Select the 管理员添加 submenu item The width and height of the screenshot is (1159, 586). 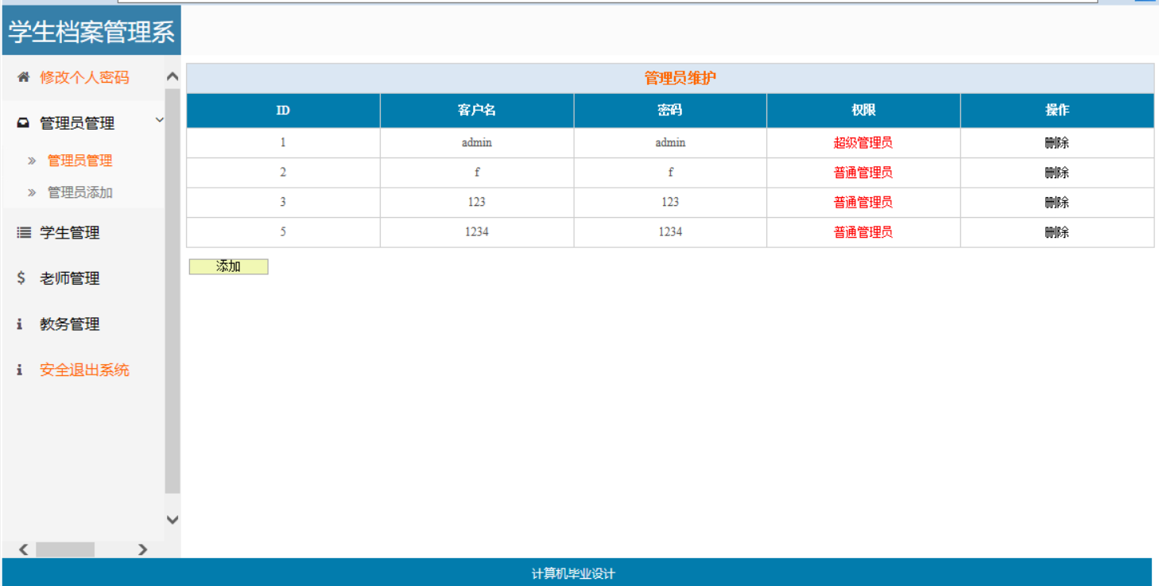coord(79,192)
